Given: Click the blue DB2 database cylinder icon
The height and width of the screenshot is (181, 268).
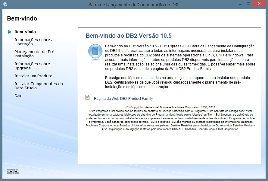Looking at the screenshot, I should pos(95,52).
